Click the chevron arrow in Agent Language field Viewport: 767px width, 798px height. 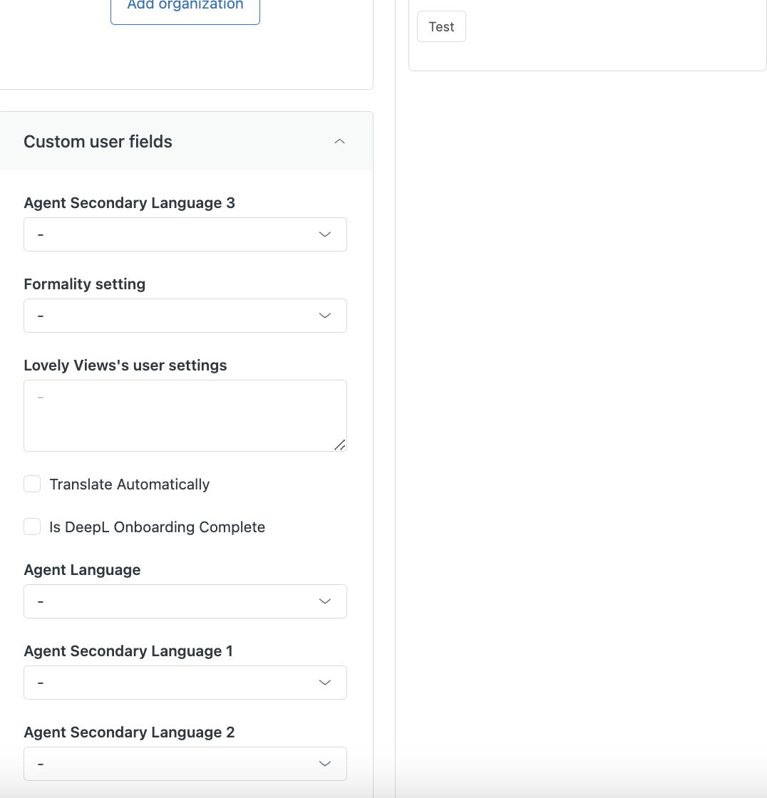coord(325,601)
